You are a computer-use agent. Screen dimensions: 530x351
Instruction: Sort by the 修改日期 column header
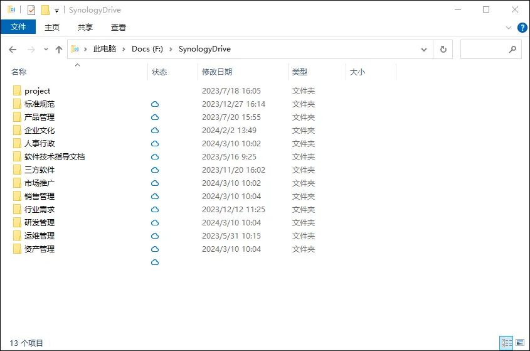pyautogui.click(x=217, y=72)
